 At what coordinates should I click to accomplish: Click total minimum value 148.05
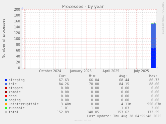(x=93, y=112)
